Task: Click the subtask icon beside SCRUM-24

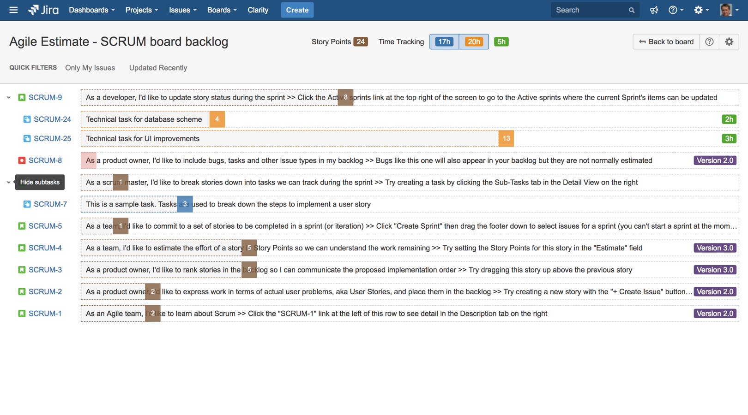Action: point(27,119)
